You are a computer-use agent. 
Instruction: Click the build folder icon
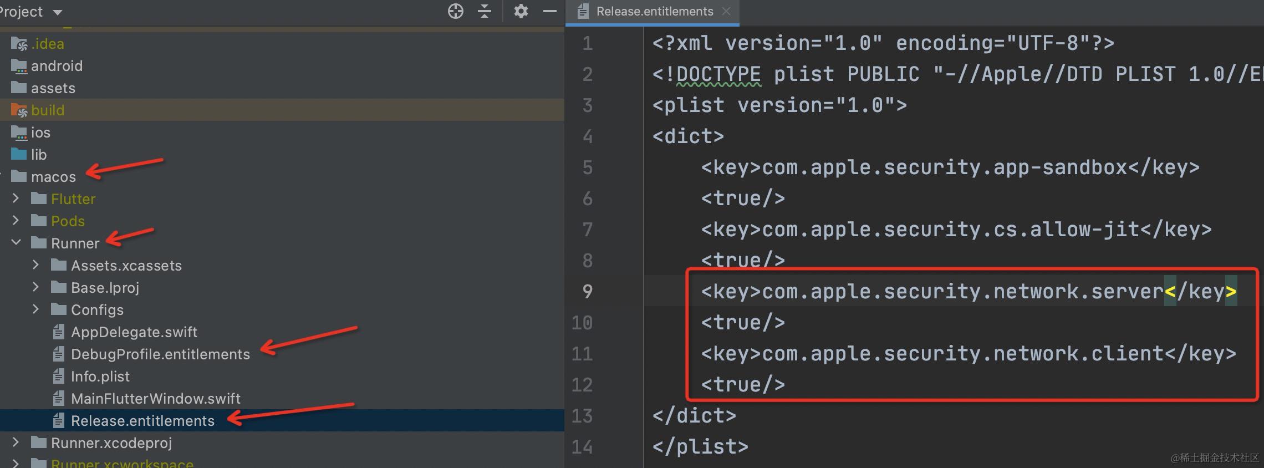pos(19,110)
